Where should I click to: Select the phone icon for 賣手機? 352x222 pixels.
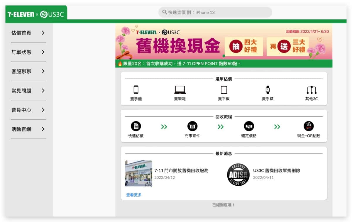[x=136, y=90]
